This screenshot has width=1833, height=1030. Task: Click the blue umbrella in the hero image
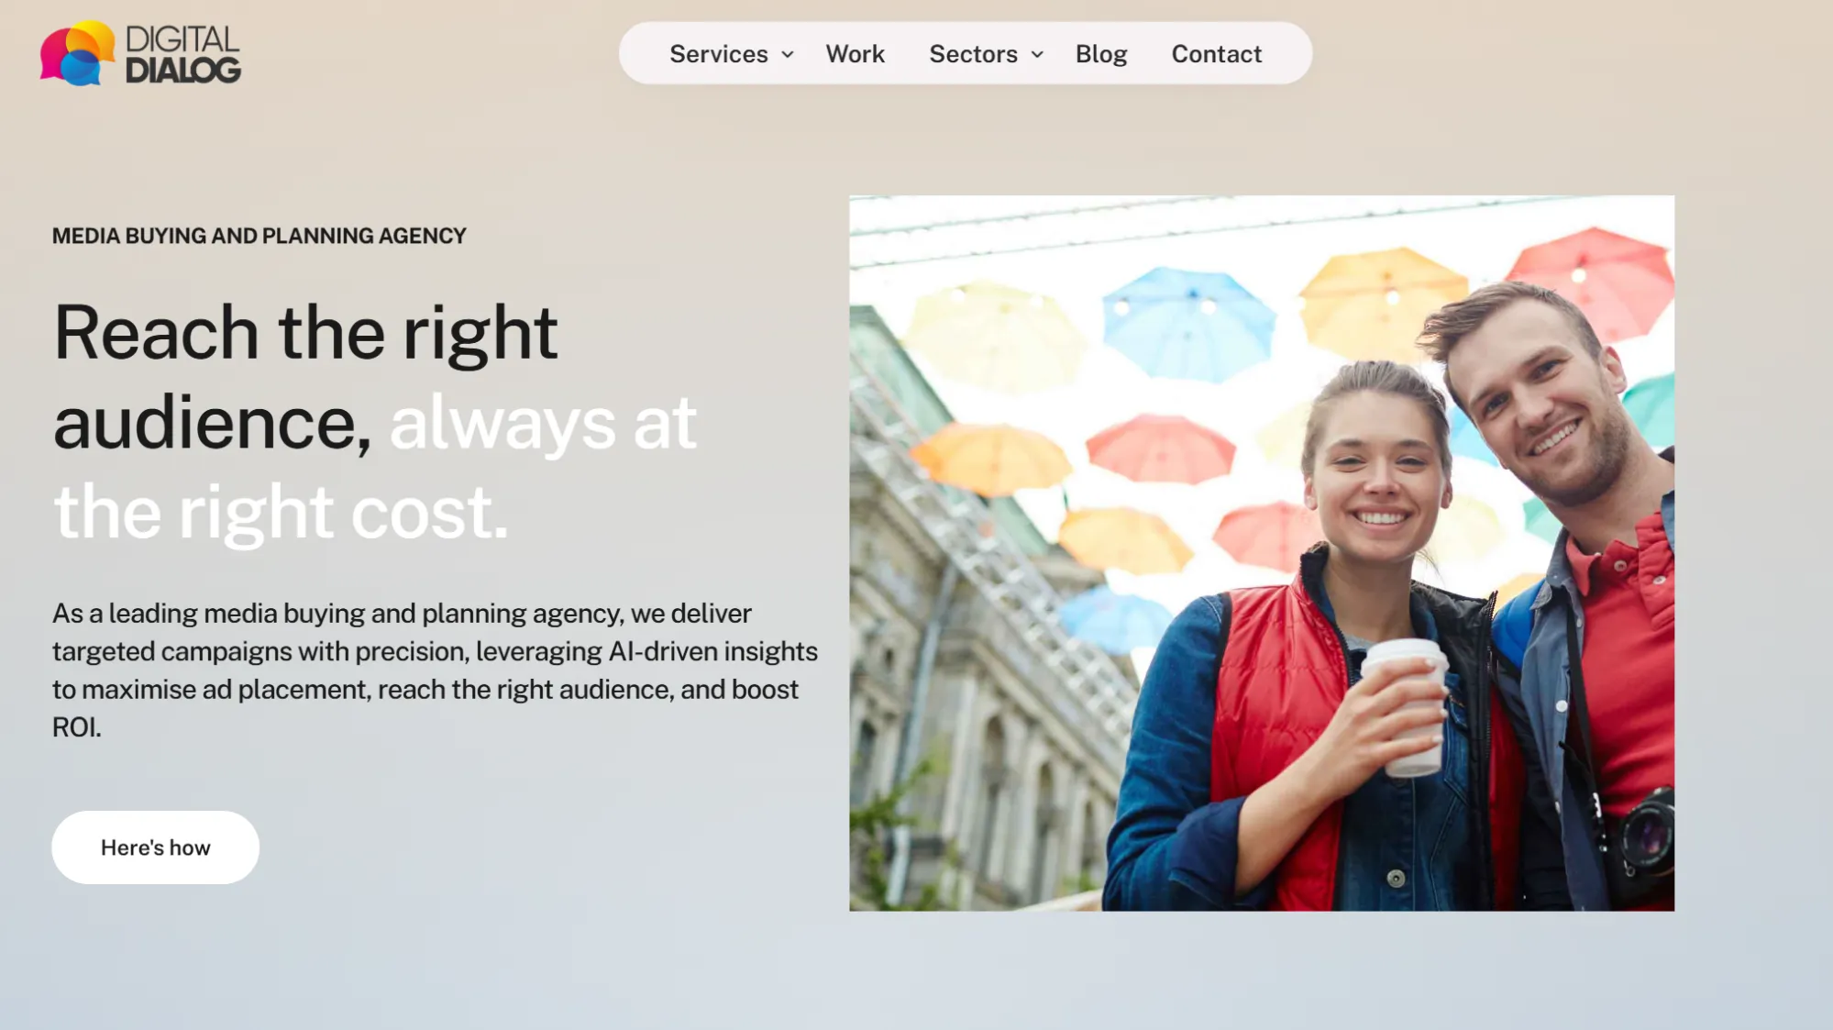(x=1187, y=323)
